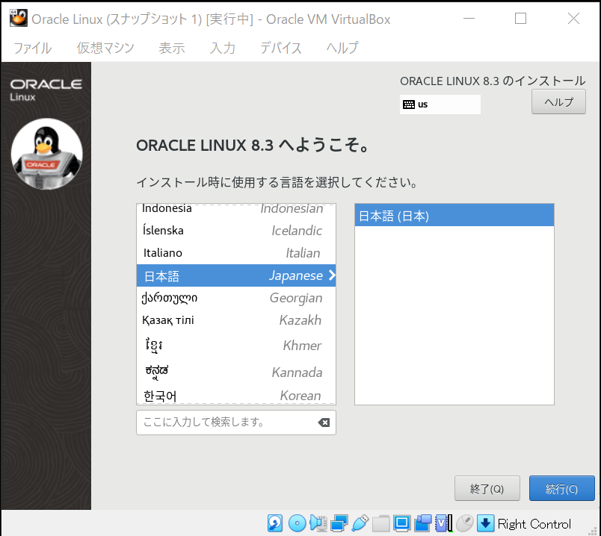
Task: Click the 終了(Q) quit button
Action: 487,488
